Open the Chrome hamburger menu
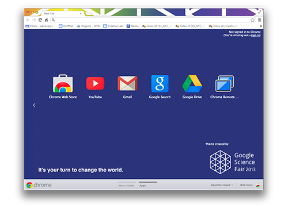This screenshot has height=207, width=288. [259, 20]
